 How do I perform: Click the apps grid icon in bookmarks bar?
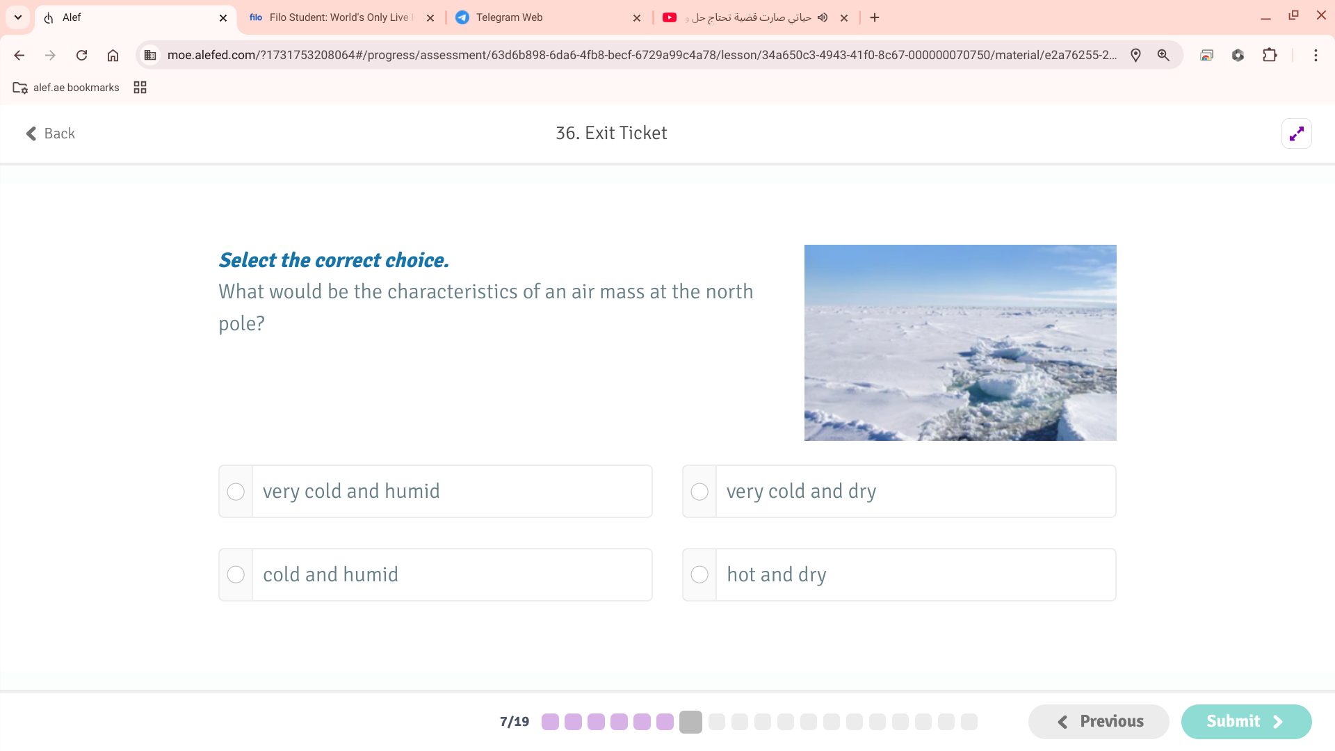(x=140, y=88)
